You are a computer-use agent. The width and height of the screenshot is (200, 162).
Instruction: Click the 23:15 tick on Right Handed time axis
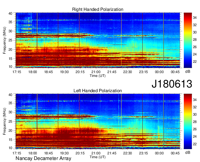[143, 72]
